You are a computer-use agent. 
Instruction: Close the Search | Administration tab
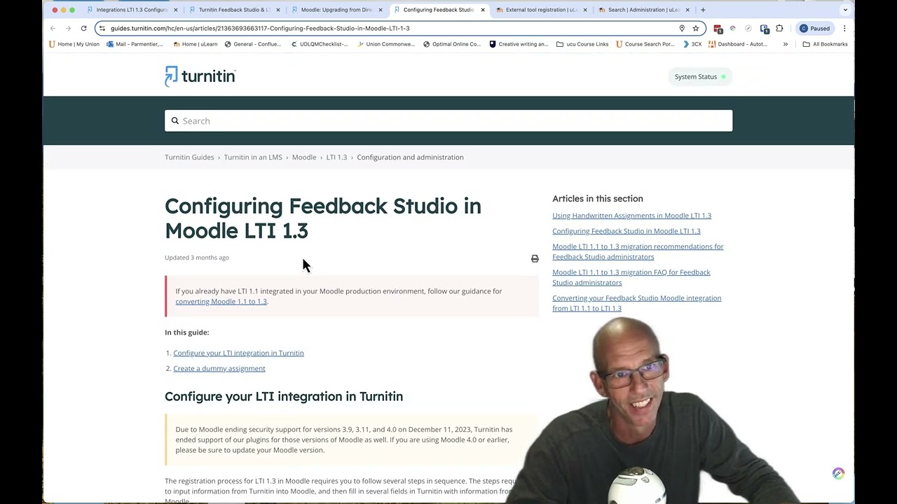(687, 10)
